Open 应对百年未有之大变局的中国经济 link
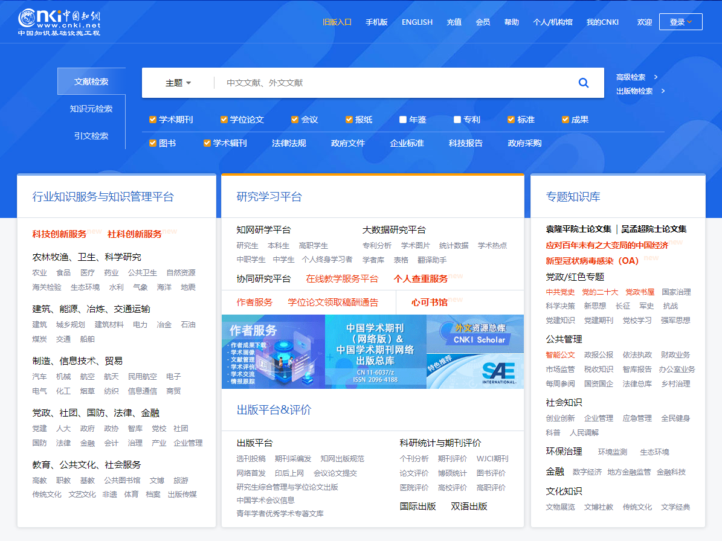 click(607, 245)
